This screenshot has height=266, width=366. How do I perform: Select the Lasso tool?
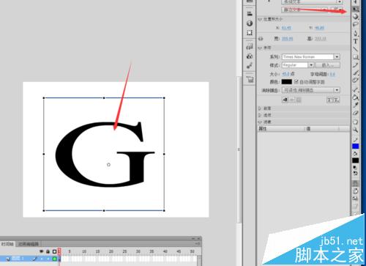pos(356,24)
